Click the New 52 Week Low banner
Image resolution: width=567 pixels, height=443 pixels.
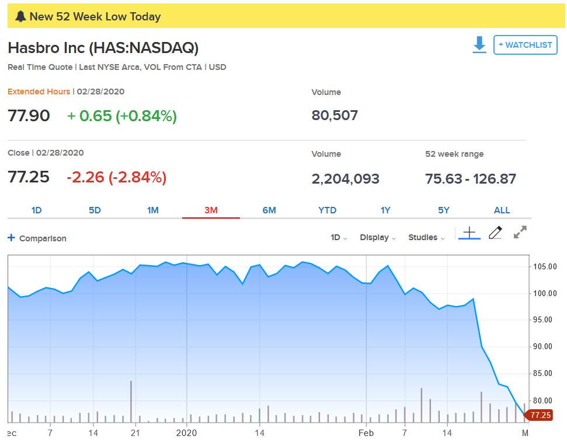(x=286, y=16)
